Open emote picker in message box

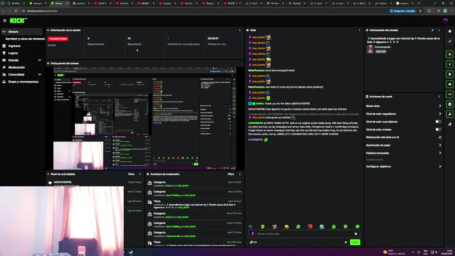pyautogui.click(x=355, y=234)
